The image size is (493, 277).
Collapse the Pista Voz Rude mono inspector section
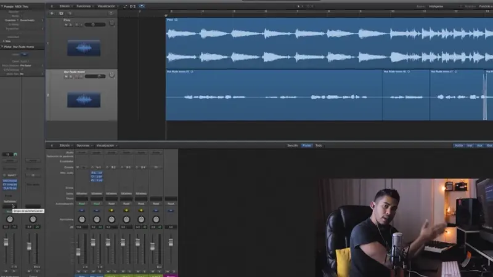(2, 47)
